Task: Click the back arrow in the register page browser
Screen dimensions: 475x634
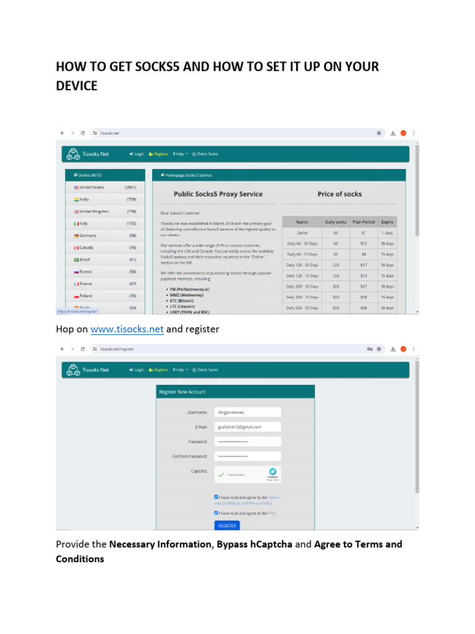Action: [x=62, y=349]
